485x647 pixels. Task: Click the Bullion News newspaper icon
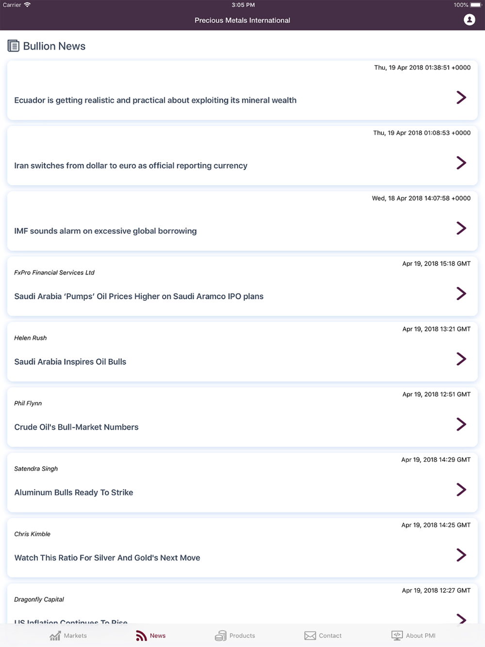point(14,46)
